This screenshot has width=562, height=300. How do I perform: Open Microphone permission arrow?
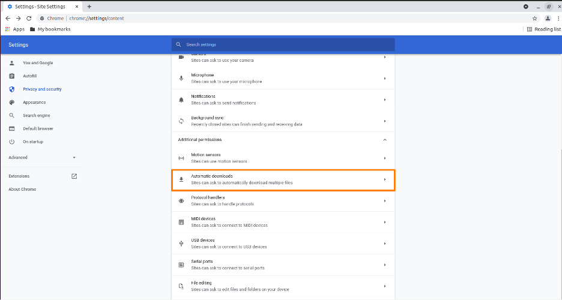point(385,79)
